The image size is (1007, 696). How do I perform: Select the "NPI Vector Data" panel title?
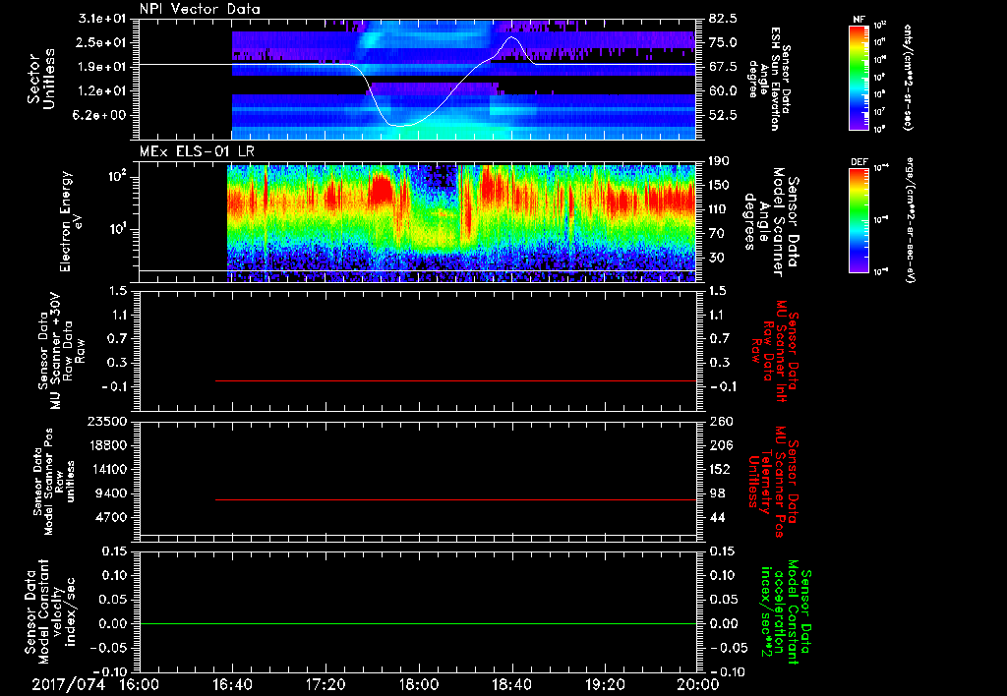point(200,9)
